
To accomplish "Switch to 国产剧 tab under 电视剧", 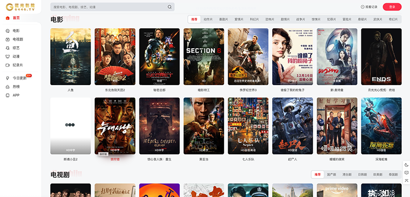I will coord(331,174).
